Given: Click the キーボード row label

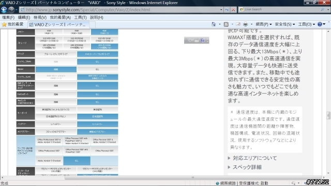Looking at the screenshot, I should click(25, 113).
